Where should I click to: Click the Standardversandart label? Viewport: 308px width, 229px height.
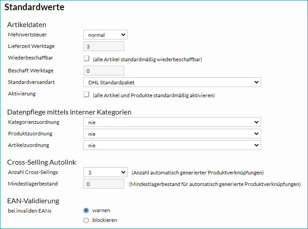[31, 82]
